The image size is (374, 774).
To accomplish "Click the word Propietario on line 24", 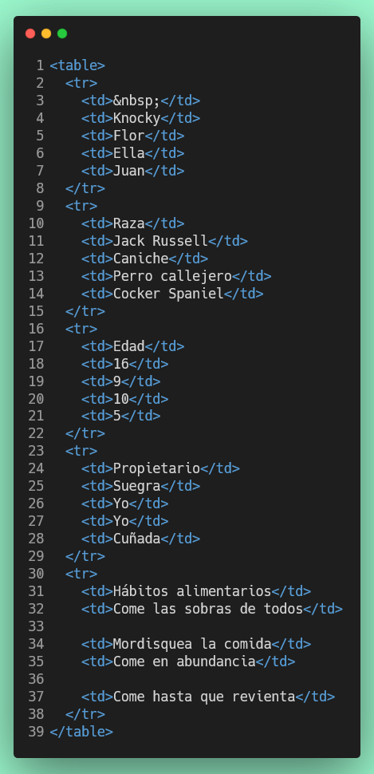I will coord(156,468).
